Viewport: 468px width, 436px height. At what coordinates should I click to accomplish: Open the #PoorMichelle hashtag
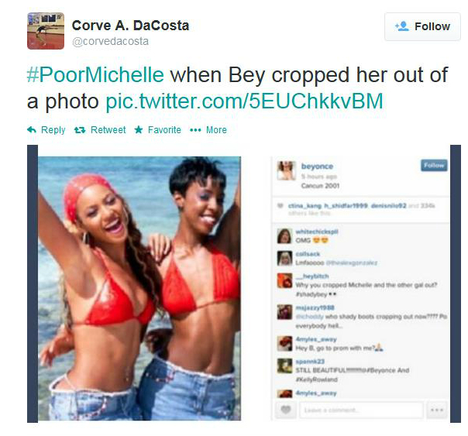(x=95, y=74)
